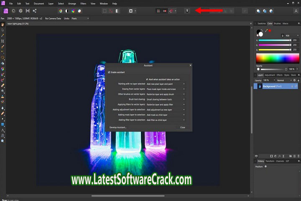Click the Develop Assistant... button
The height and width of the screenshot is (201, 301).
click(118, 127)
